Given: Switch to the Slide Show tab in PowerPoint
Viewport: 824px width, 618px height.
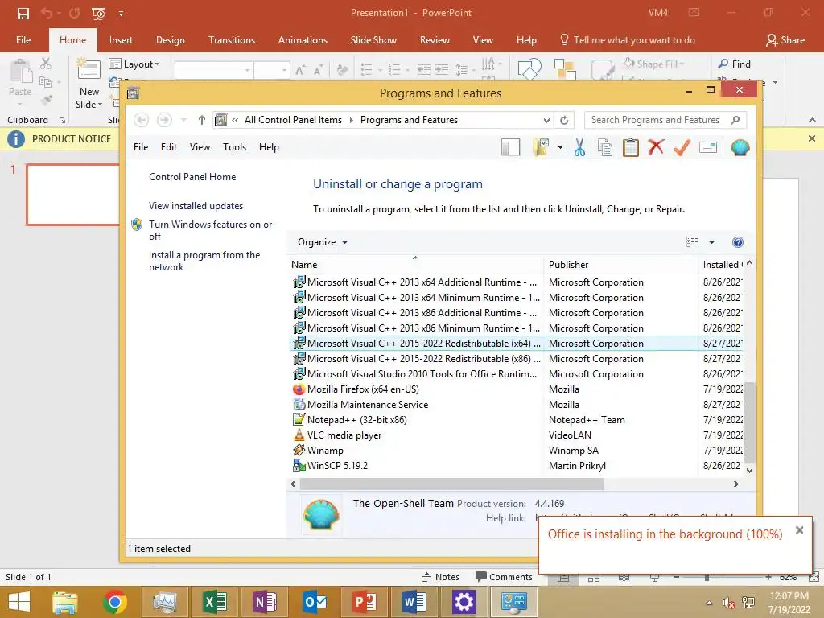Looking at the screenshot, I should click(x=373, y=40).
